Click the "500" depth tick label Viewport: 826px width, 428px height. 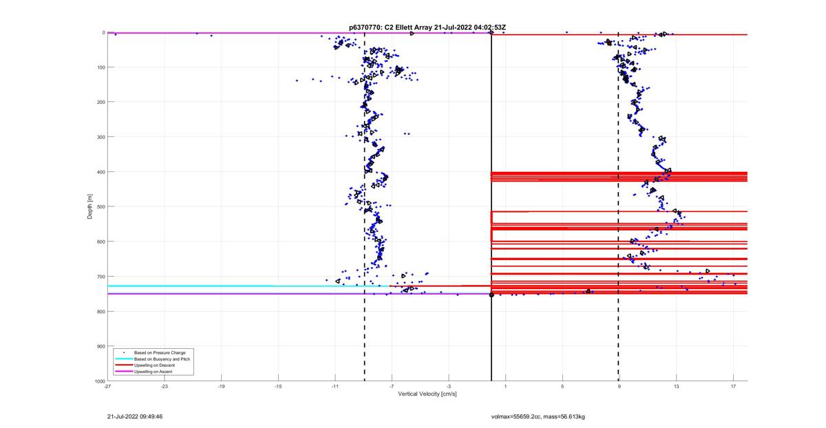tap(100, 206)
